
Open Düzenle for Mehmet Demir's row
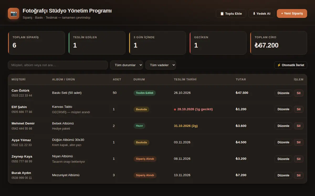click(x=283, y=126)
